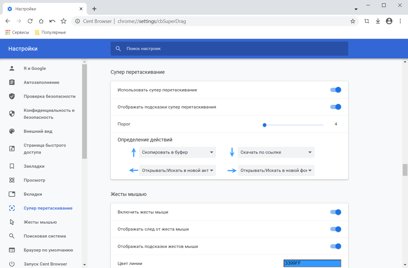Open Автозаполнение settings section
This screenshot has height=268, width=408.
point(41,82)
